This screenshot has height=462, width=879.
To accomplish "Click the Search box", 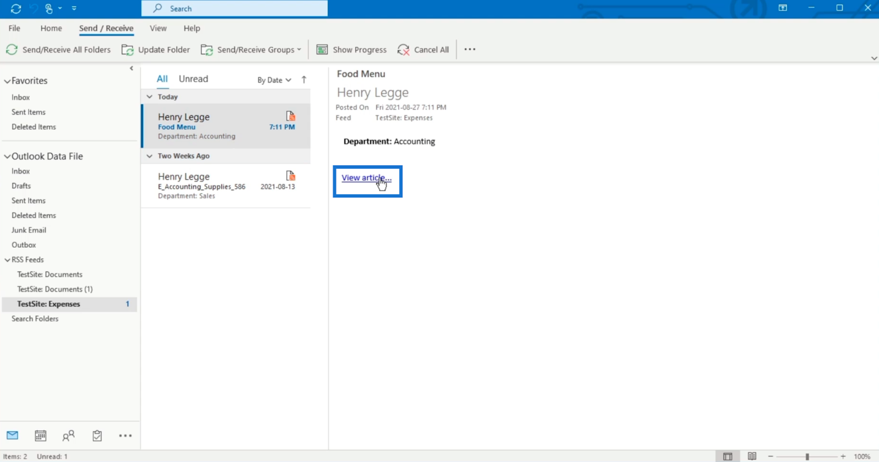I will point(235,8).
